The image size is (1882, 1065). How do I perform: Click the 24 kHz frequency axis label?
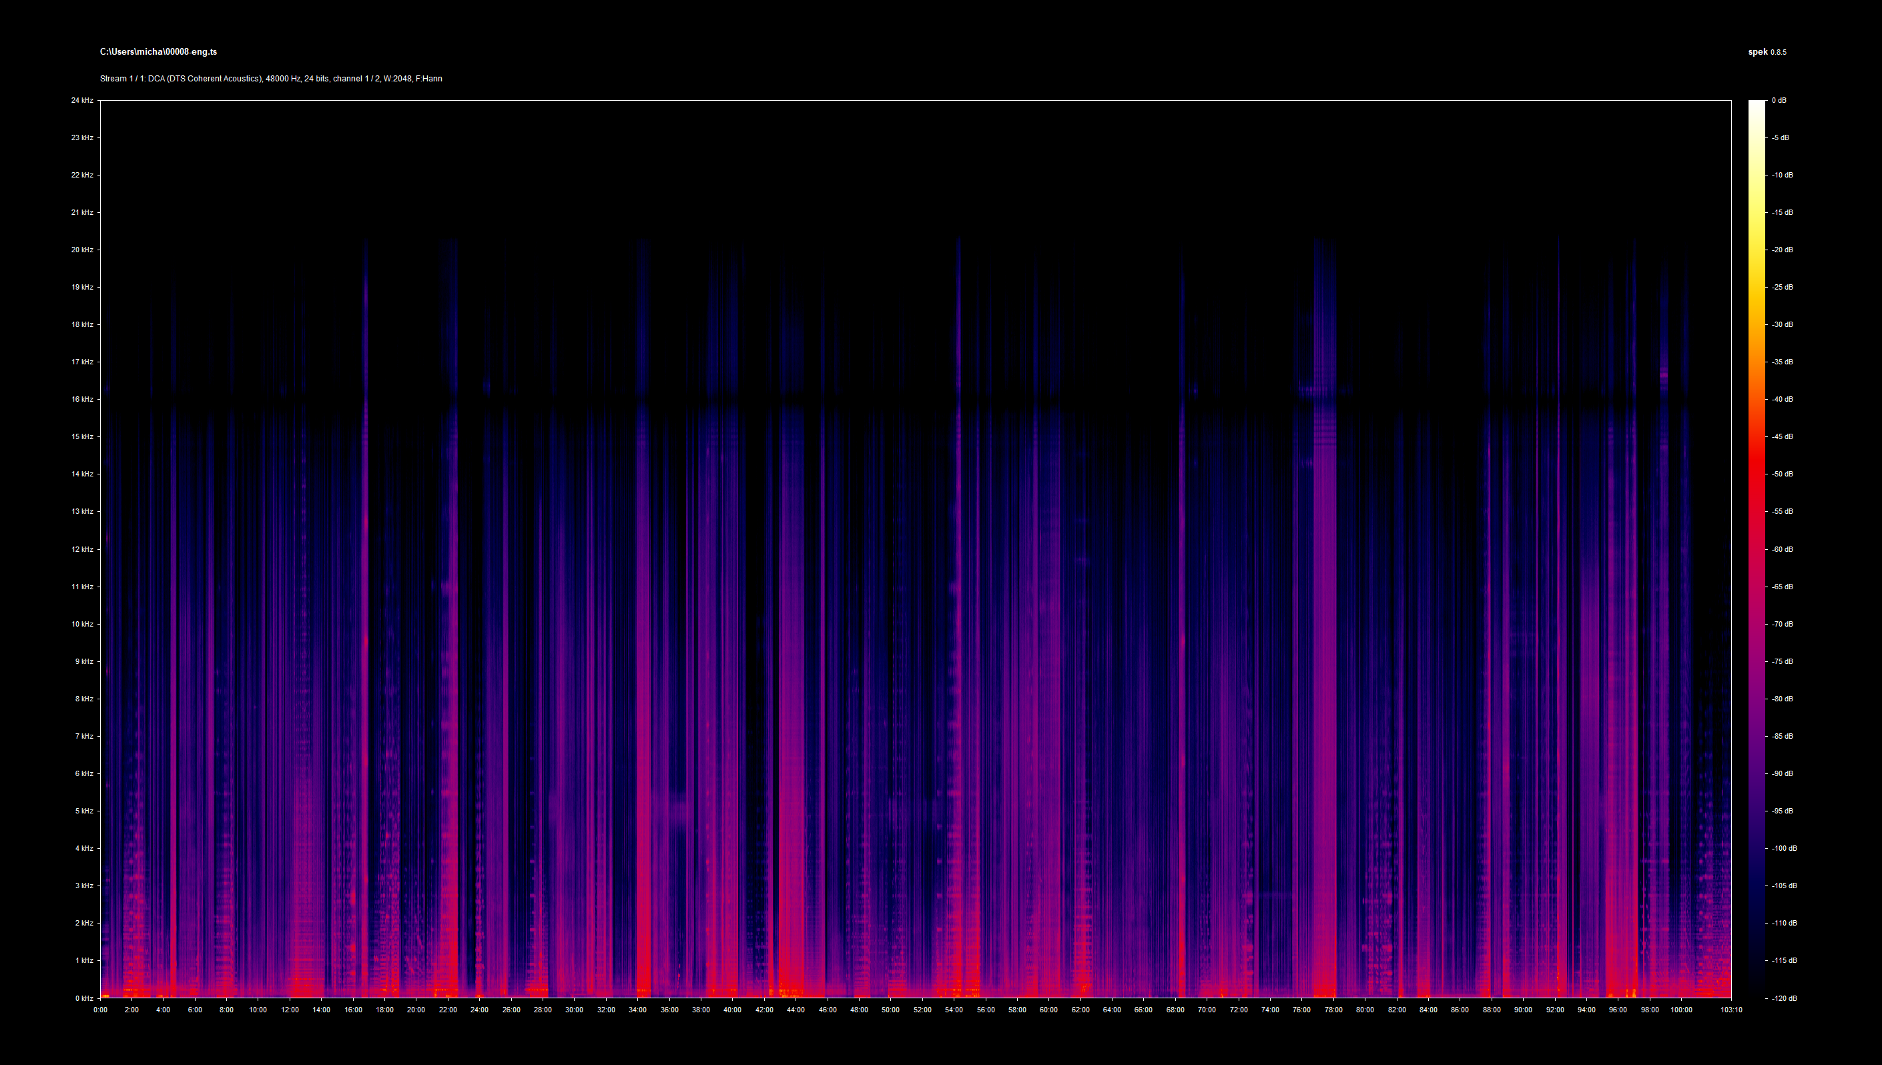coord(82,100)
